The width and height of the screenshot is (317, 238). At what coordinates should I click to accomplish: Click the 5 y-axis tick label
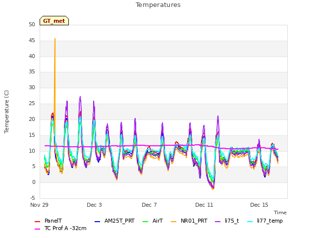[x=34, y=167]
